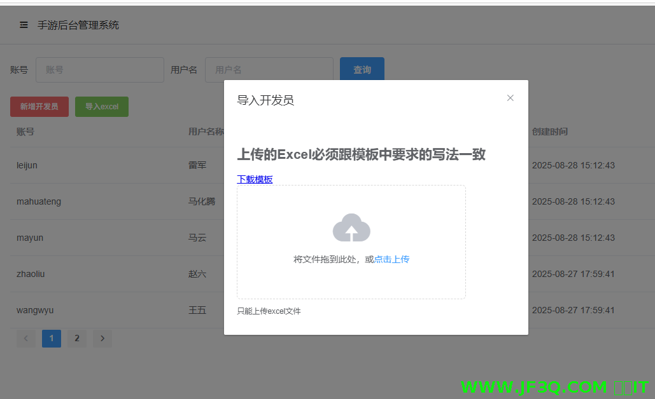Click the left arrow pagination icon
655x399 pixels.
(x=26, y=338)
